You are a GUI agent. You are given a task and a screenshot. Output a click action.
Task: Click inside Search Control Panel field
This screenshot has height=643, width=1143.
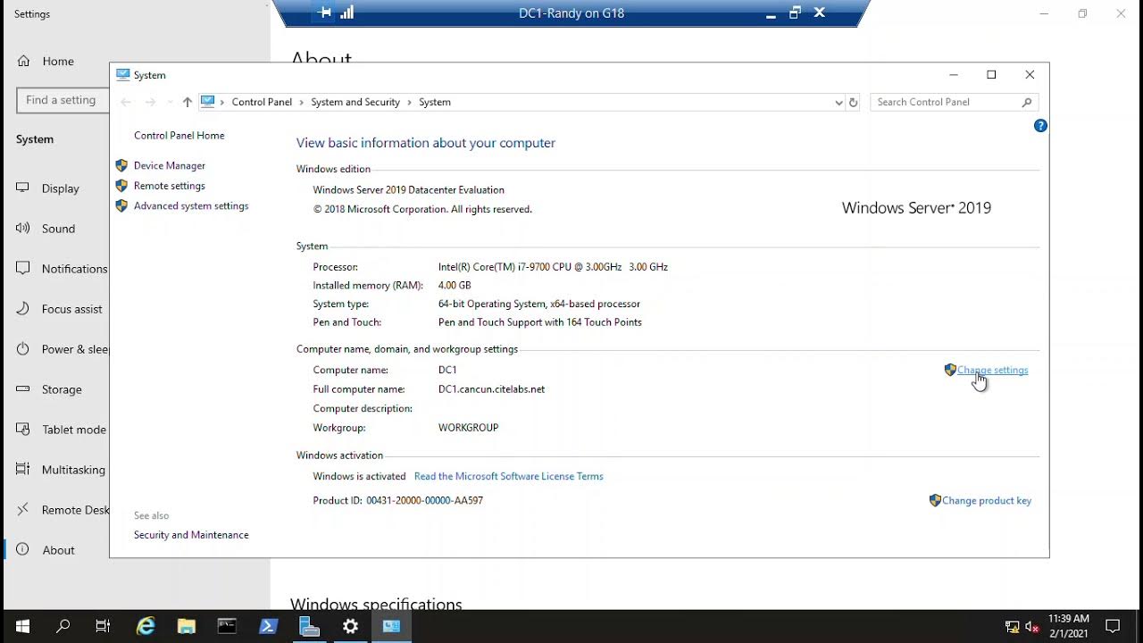pos(947,102)
